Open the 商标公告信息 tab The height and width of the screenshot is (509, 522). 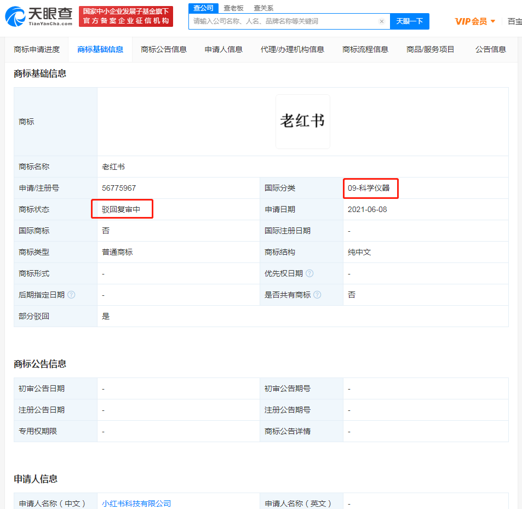[164, 50]
